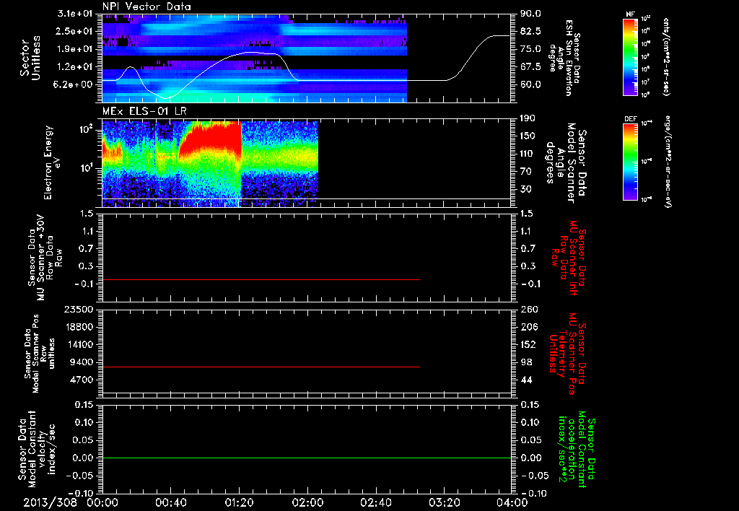739x511 pixels.
Task: Click the "NPI Vector Data" panel title
Action: pos(147,6)
